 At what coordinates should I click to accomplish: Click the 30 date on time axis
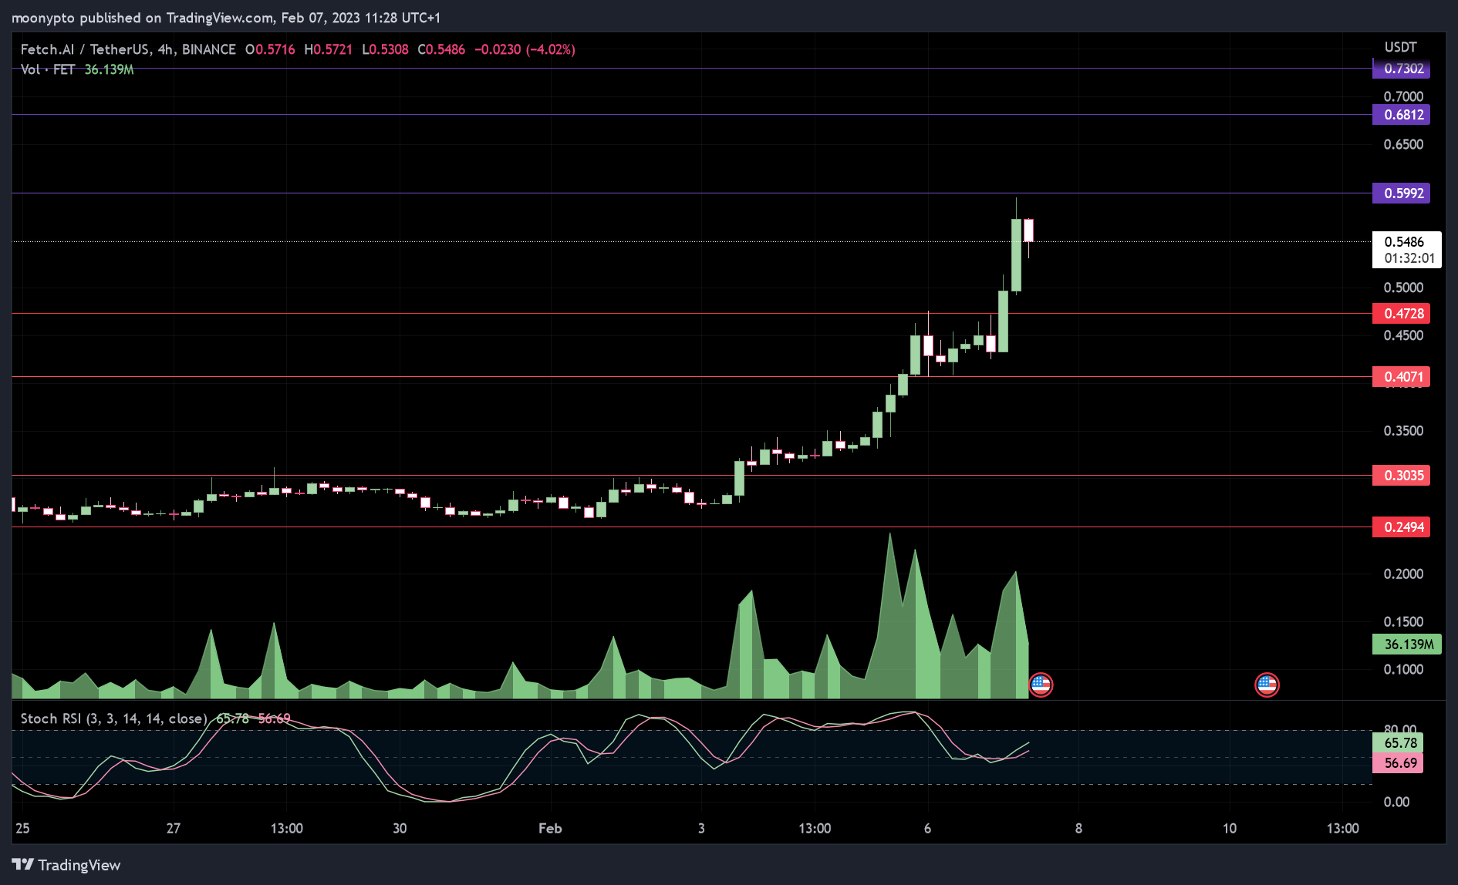400,829
